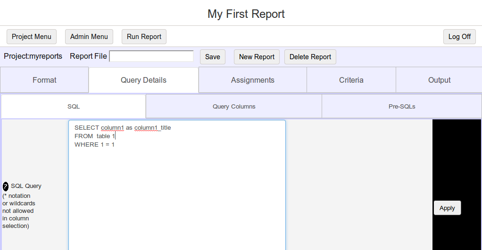Switch to the Pre-SQLs sub-tab
The height and width of the screenshot is (250, 482).
[x=402, y=106]
